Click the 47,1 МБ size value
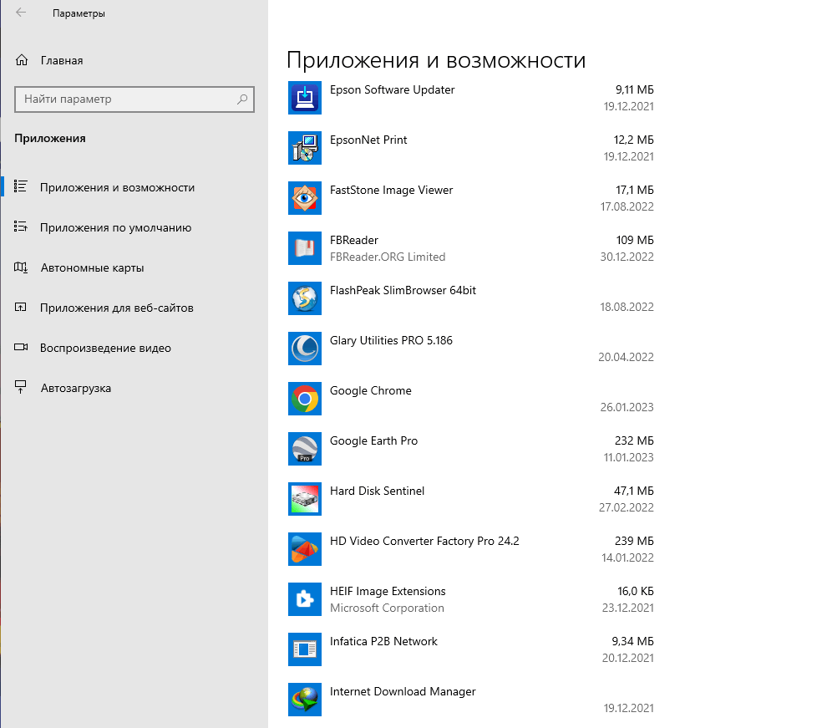This screenshot has height=728, width=832. coord(633,491)
